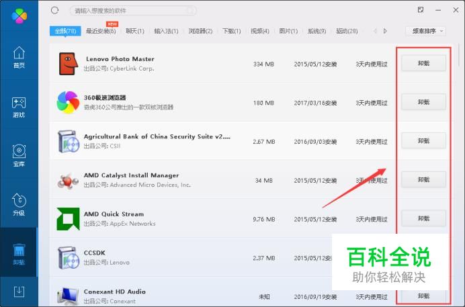Click the 9.76 MB size value
The image size is (465, 307).
[x=264, y=219]
